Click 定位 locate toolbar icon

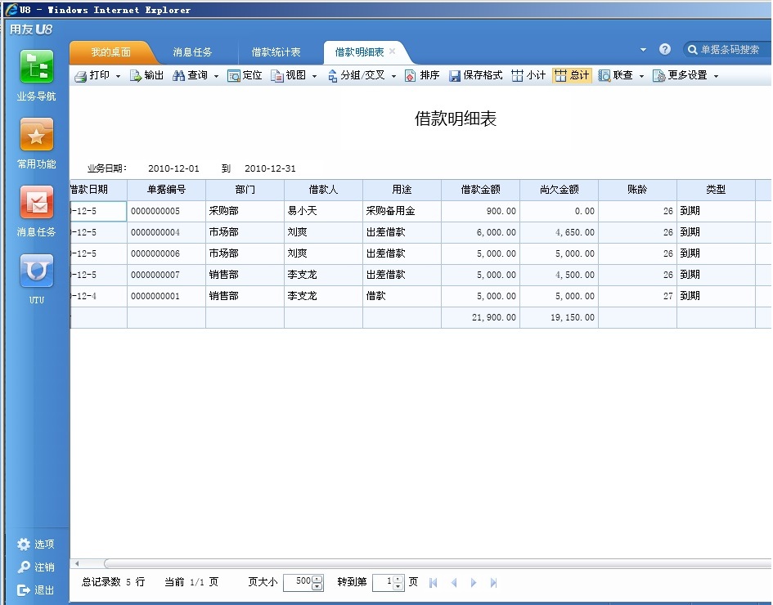[234, 76]
